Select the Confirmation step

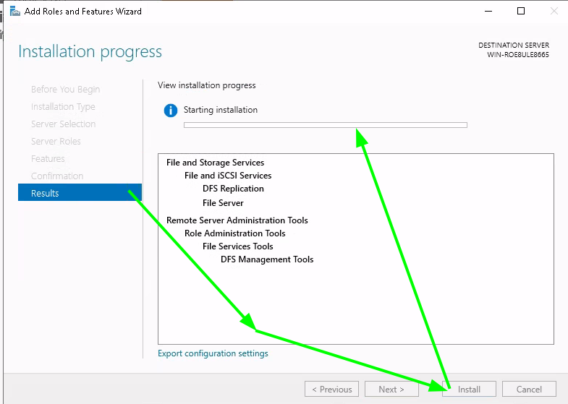pyautogui.click(x=57, y=176)
